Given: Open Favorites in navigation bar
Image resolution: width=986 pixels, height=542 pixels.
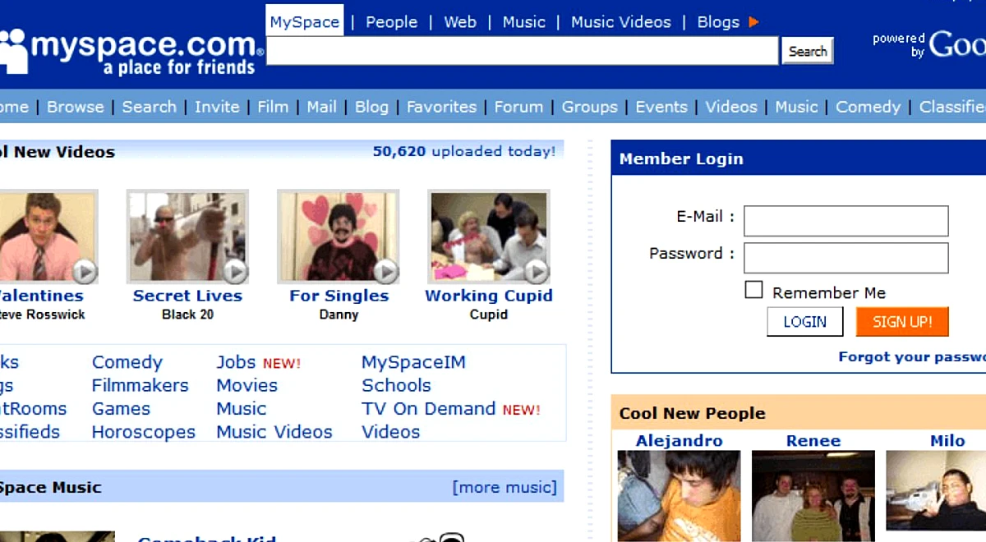Looking at the screenshot, I should pos(441,107).
